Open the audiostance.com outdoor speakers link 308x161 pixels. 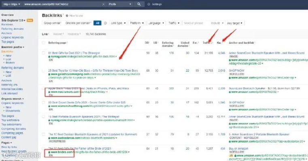click(x=83, y=138)
